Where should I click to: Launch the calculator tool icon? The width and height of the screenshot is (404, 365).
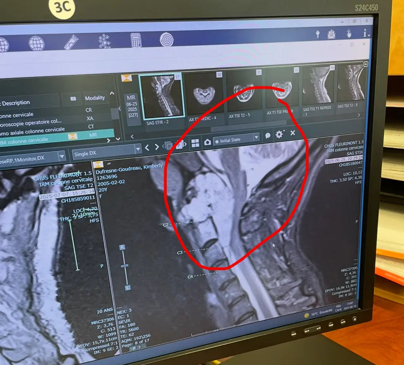coord(136,40)
